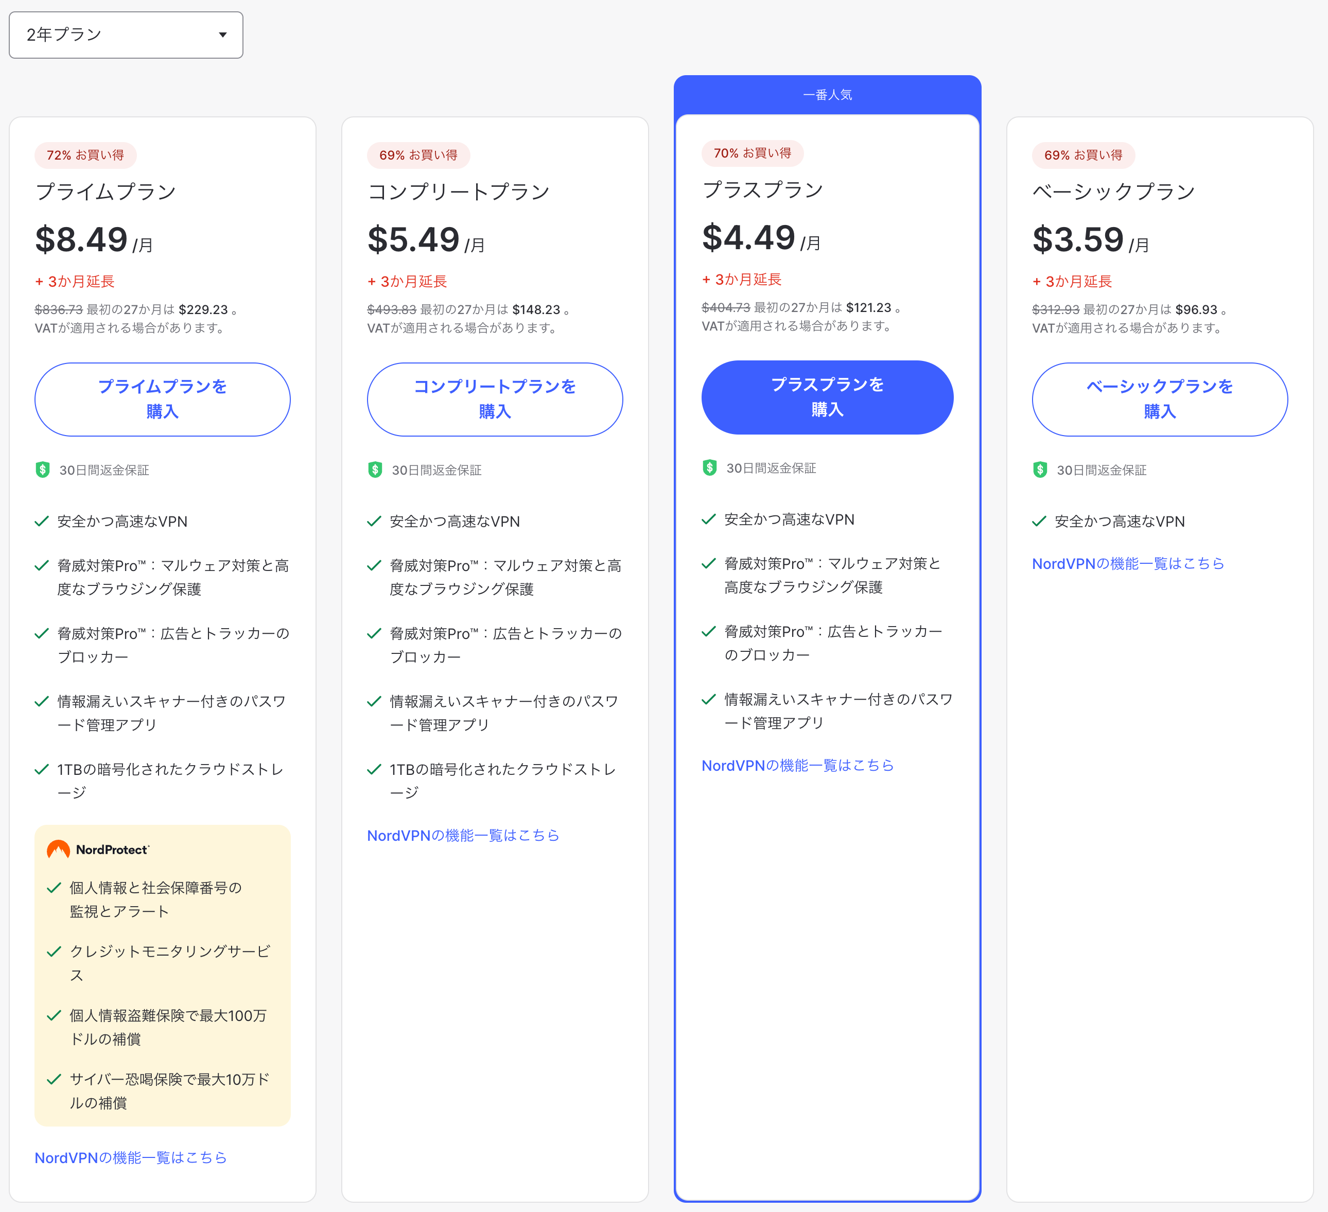The image size is (1328, 1212).
Task: Click the checkmark beside サイバー恐喝保険 item
Action: pyautogui.click(x=54, y=1079)
